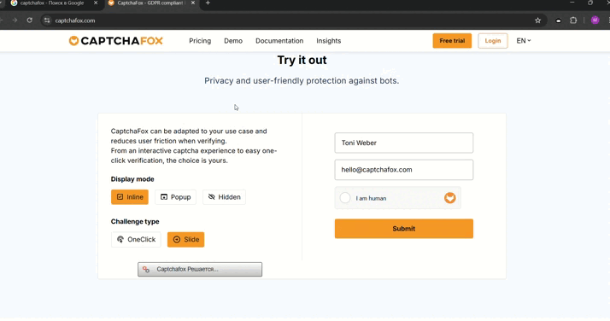610x321 pixels.
Task: Close the CaptchaFox tab
Action: [x=193, y=3]
